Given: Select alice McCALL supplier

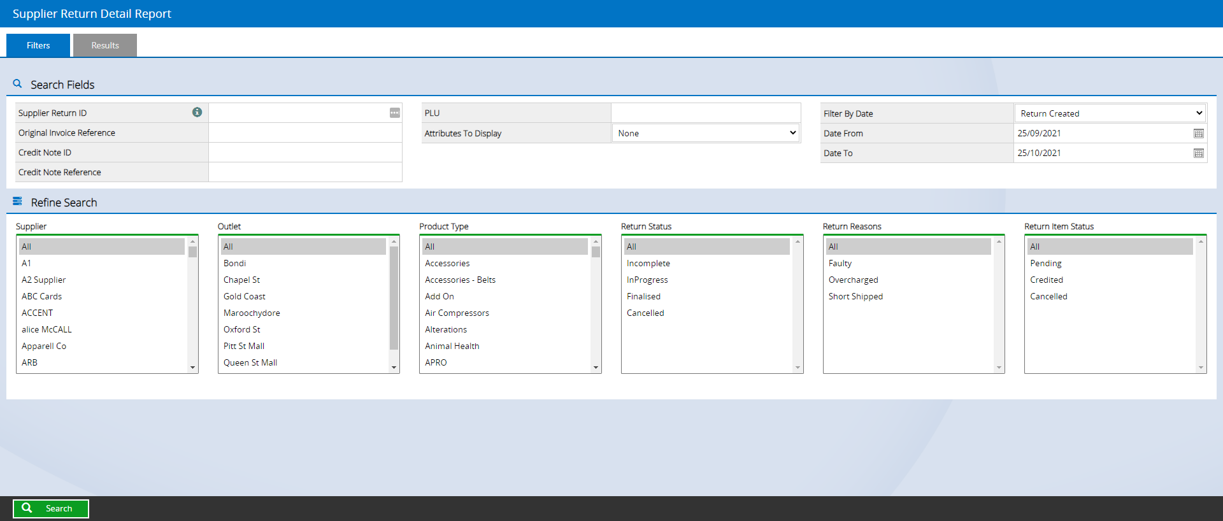Looking at the screenshot, I should point(102,329).
